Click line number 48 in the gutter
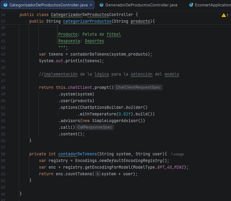Screen dimensions: 231x201 click(3, 87)
